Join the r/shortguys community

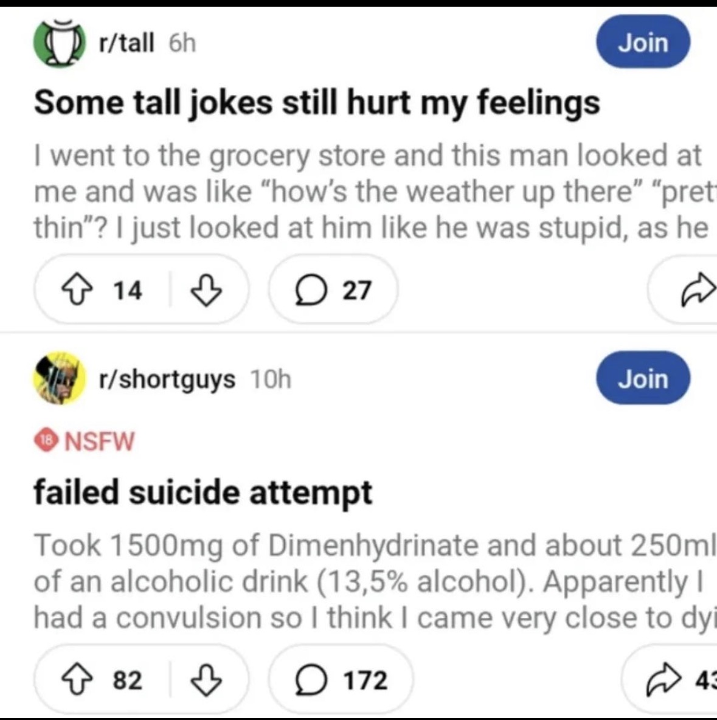click(643, 378)
